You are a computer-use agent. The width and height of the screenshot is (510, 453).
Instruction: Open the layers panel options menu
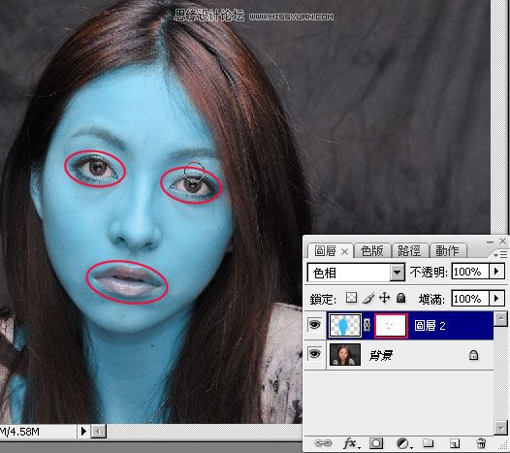[x=500, y=254]
